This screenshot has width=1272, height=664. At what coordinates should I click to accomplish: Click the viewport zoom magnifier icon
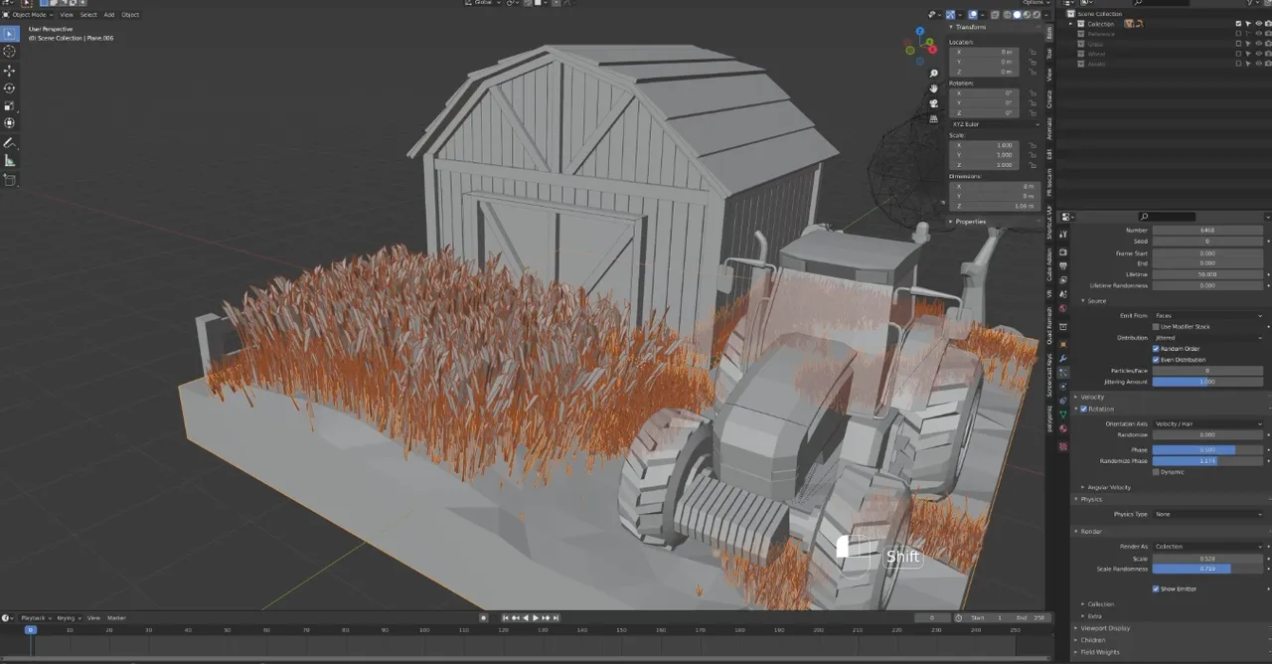pyautogui.click(x=934, y=74)
